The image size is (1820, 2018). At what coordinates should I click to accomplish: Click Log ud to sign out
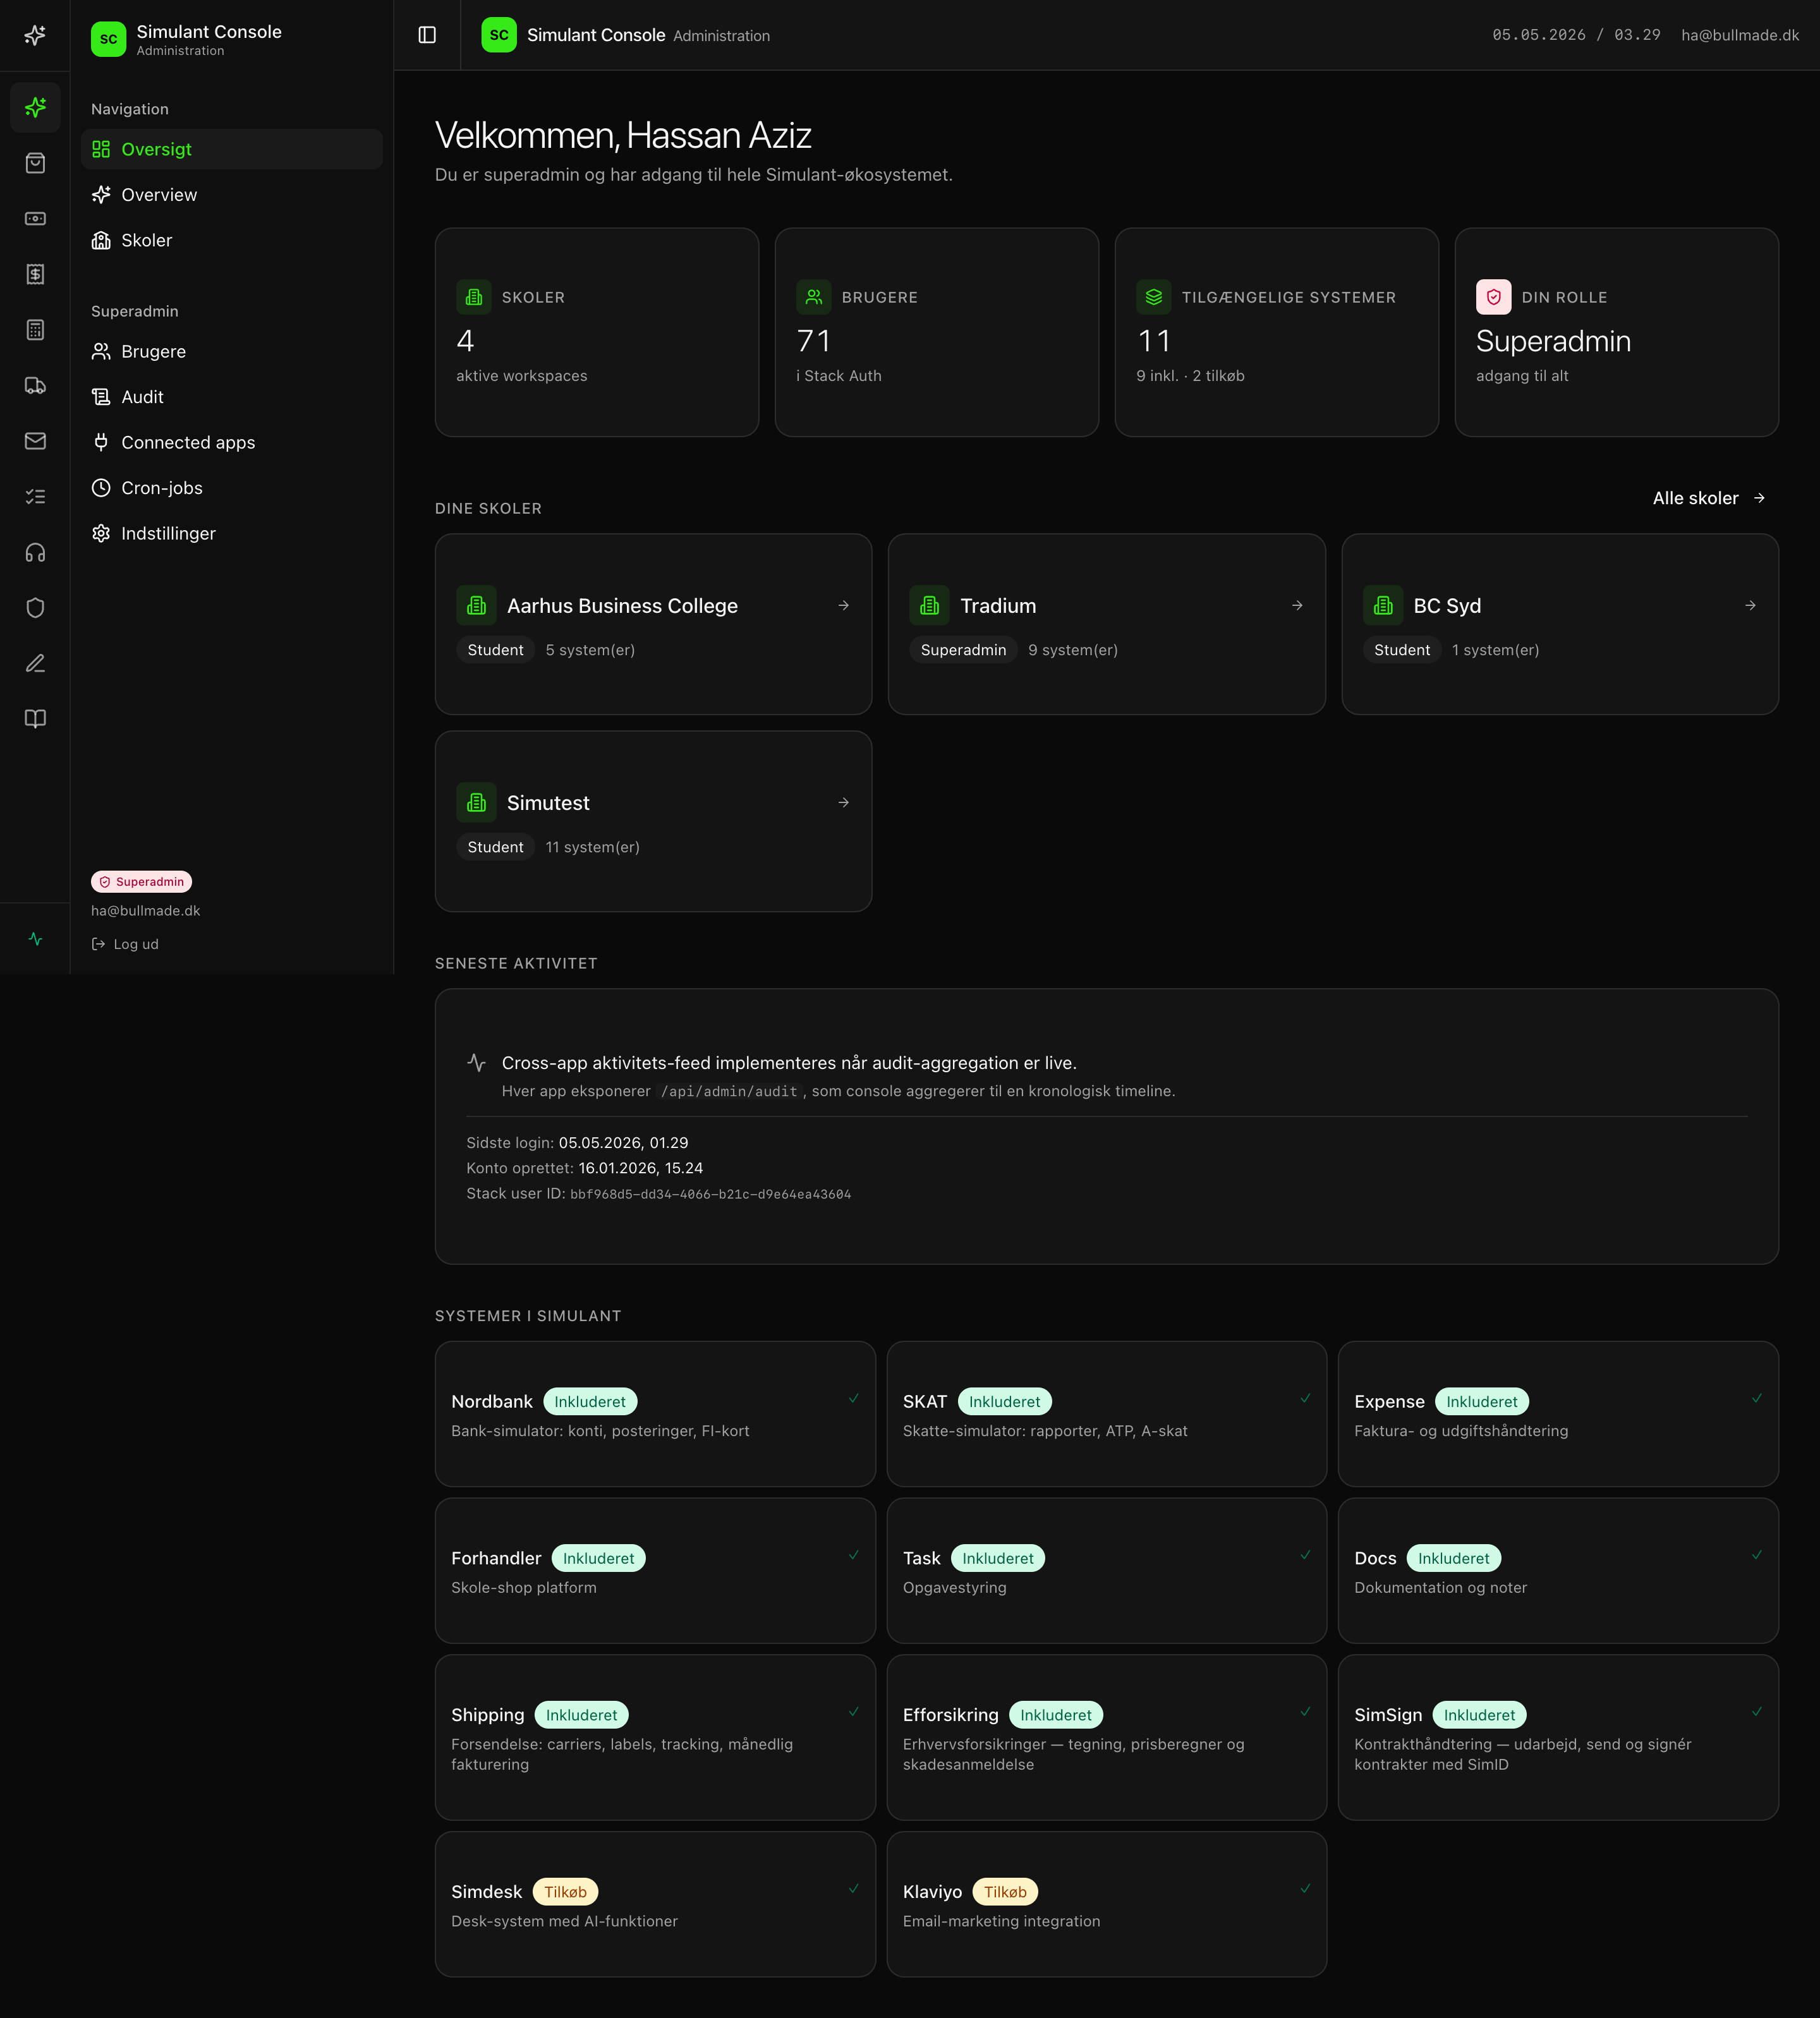[x=125, y=944]
